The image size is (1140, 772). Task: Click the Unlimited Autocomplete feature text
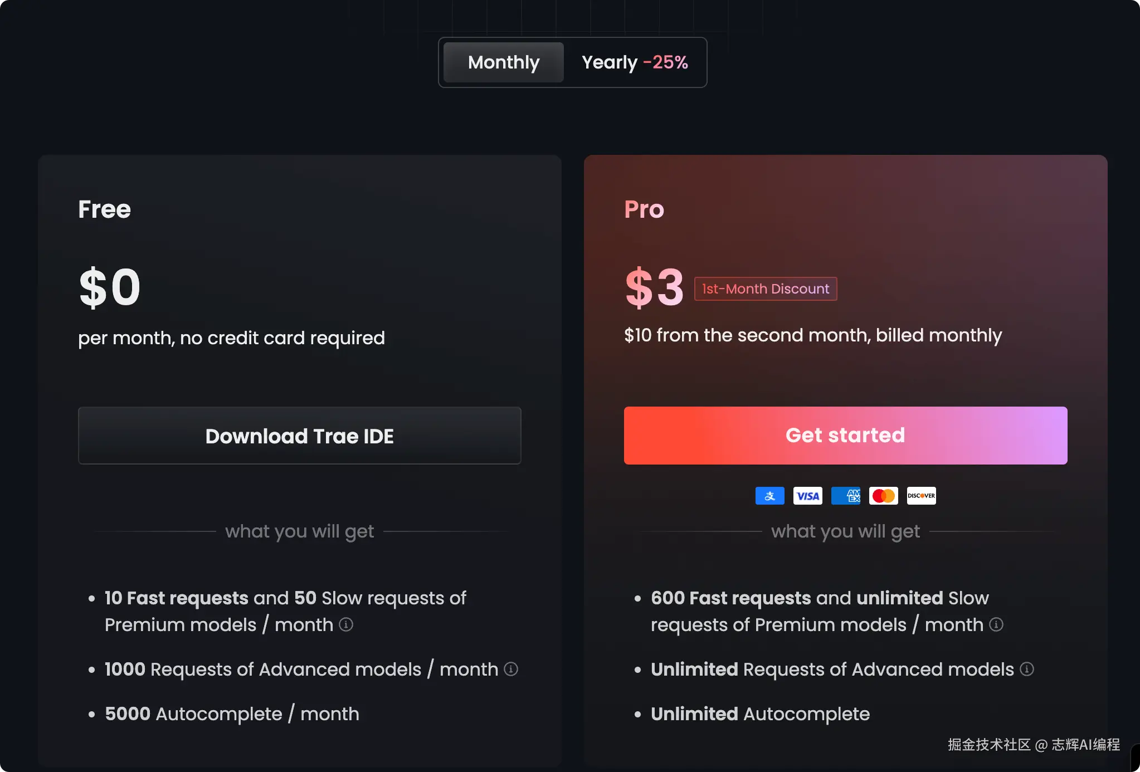[x=760, y=714]
